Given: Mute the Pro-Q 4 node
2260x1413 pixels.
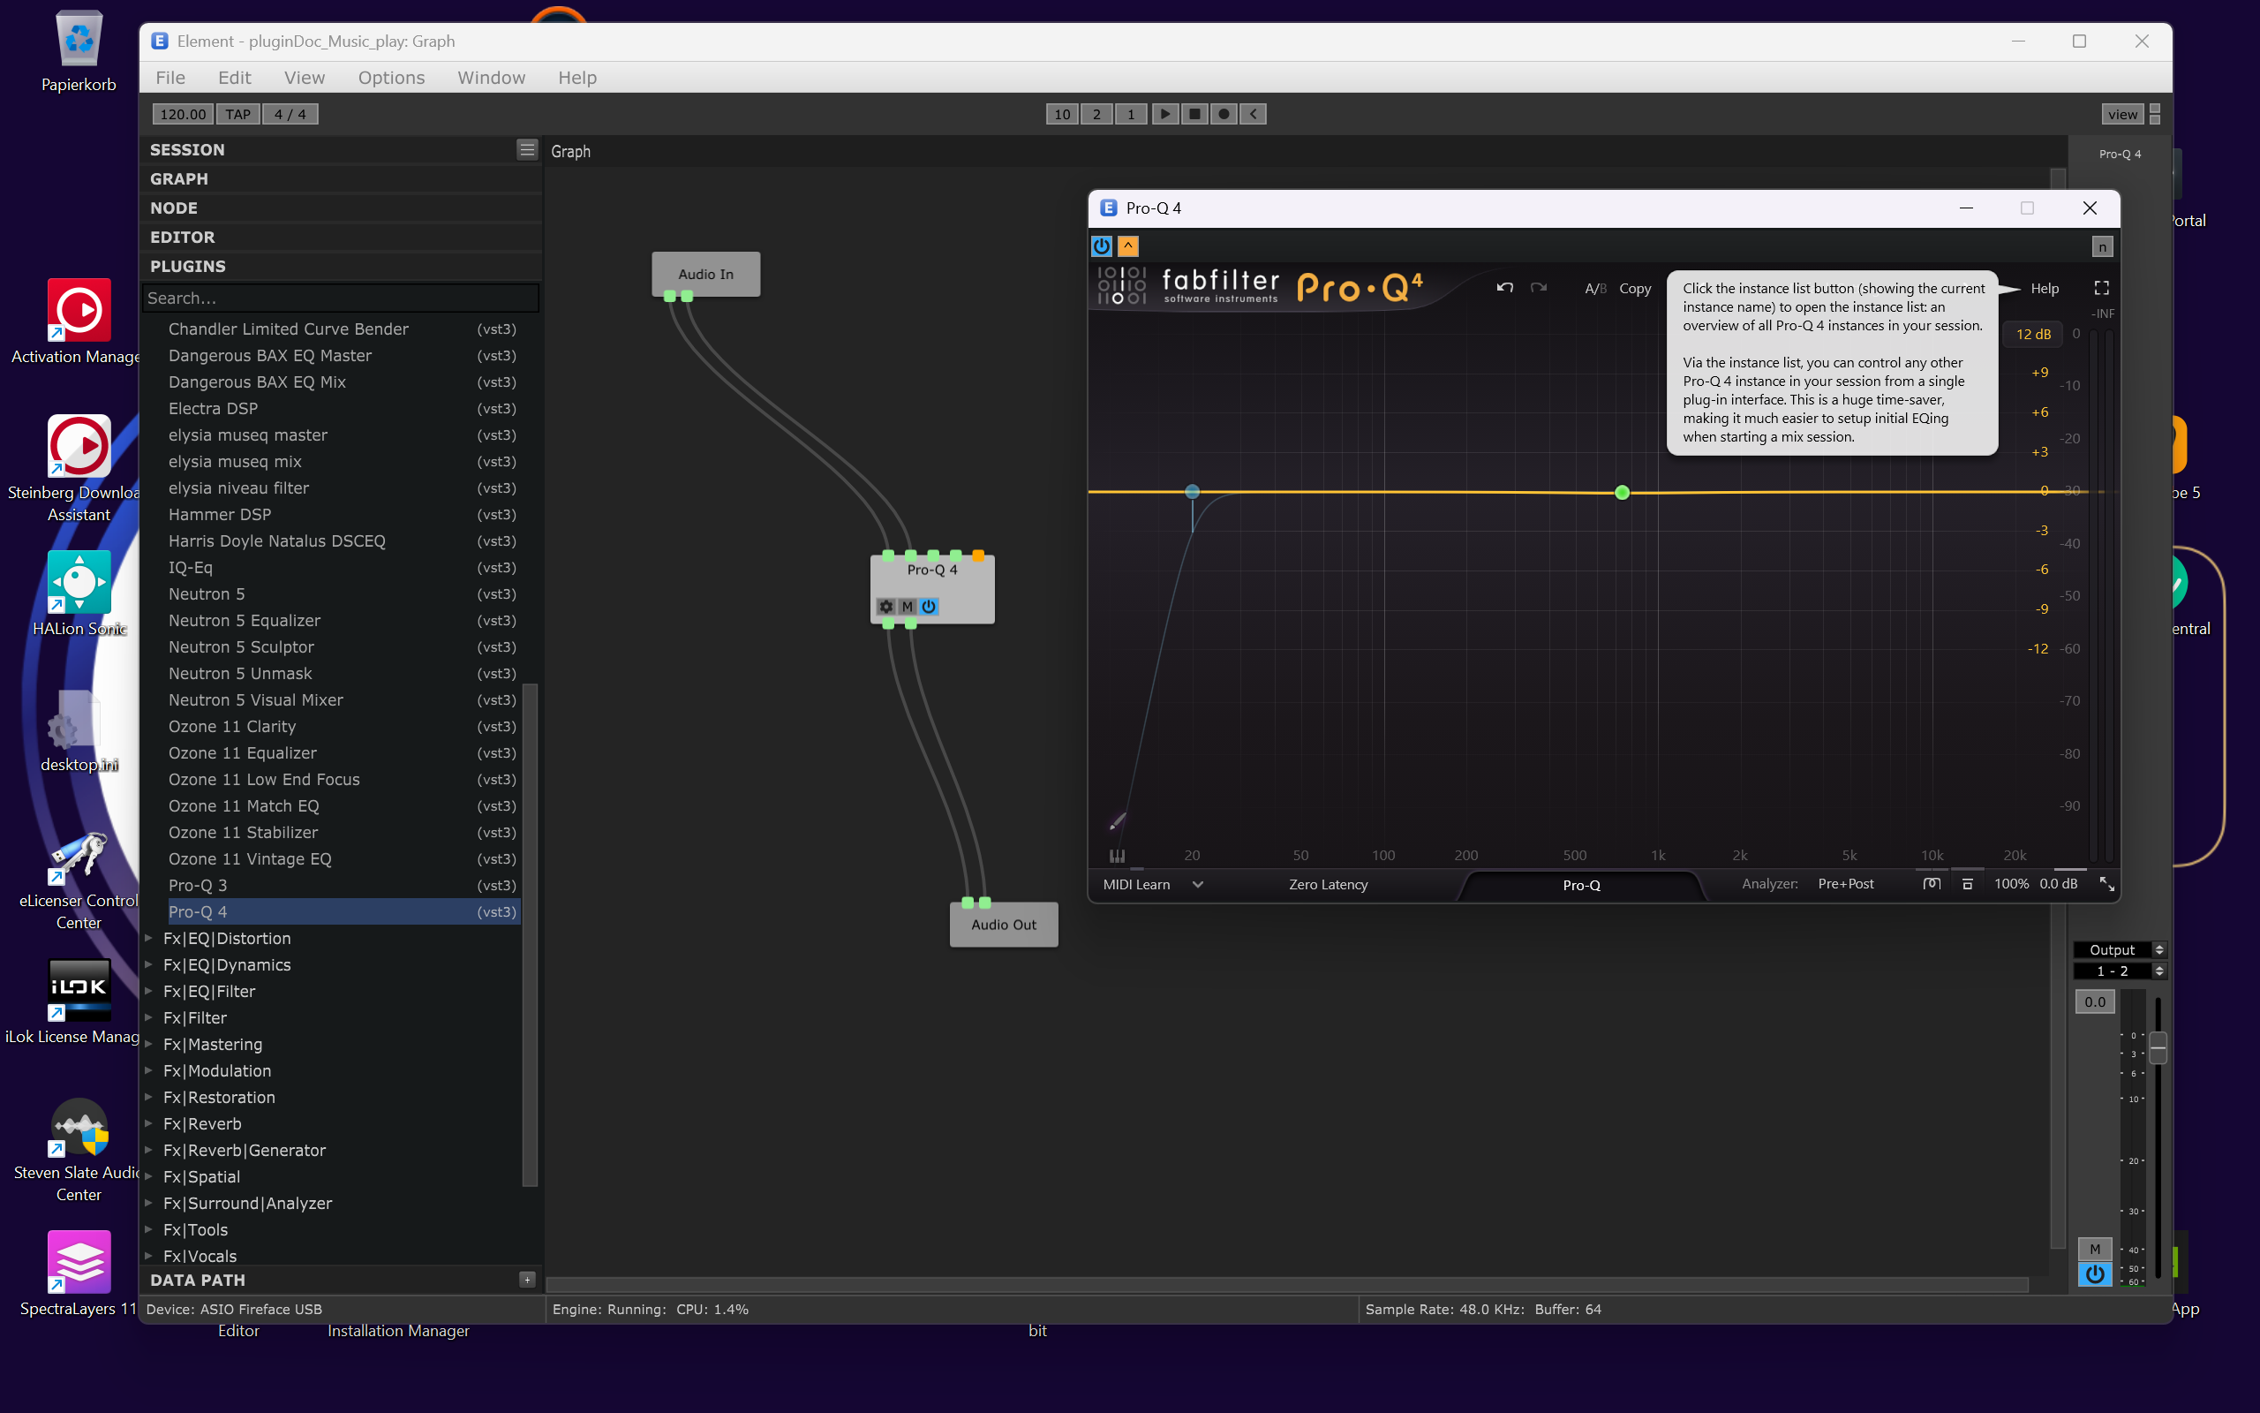Looking at the screenshot, I should [907, 607].
